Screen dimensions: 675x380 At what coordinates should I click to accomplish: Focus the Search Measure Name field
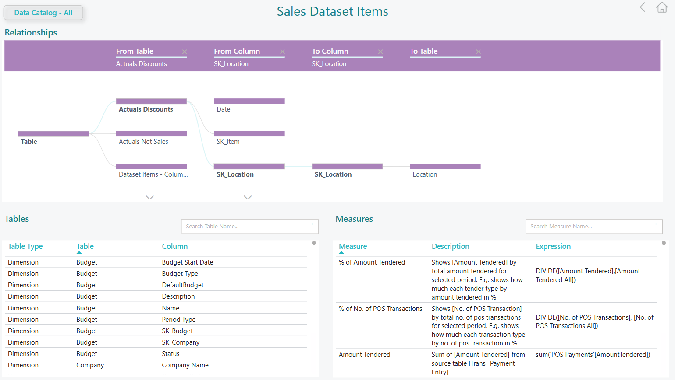593,227
